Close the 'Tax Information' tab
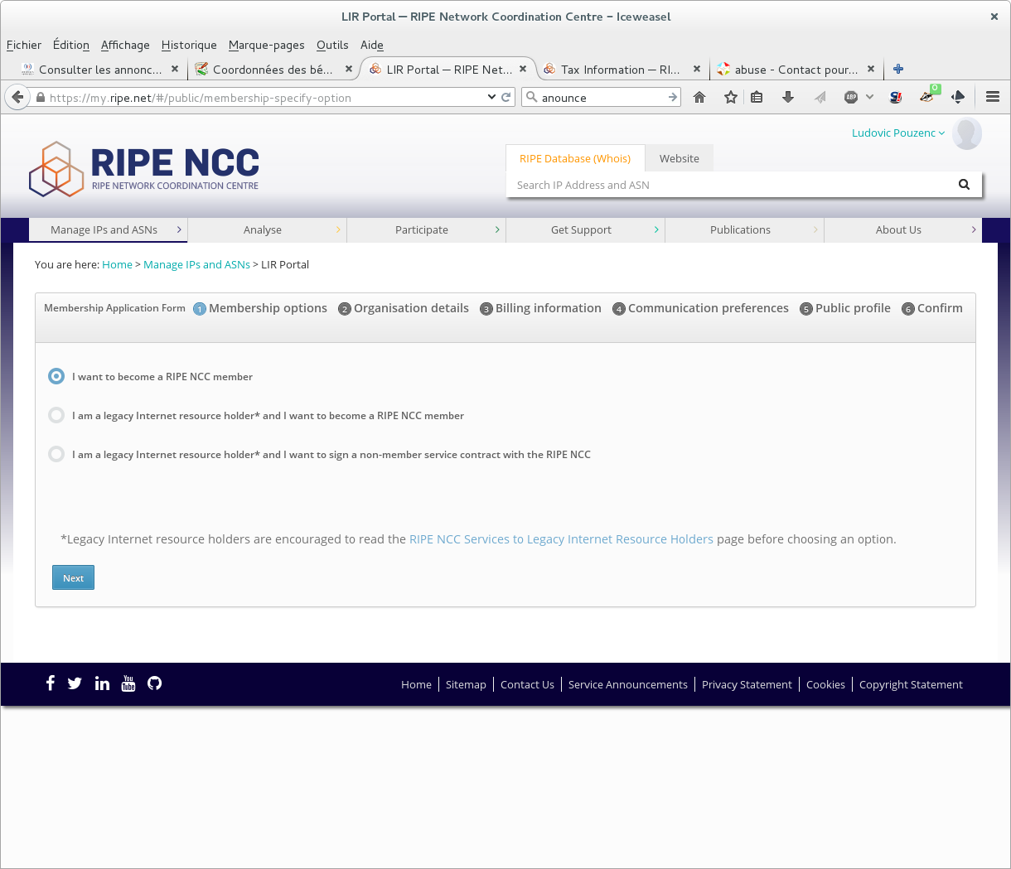Viewport: 1011px width, 869px height. [697, 69]
